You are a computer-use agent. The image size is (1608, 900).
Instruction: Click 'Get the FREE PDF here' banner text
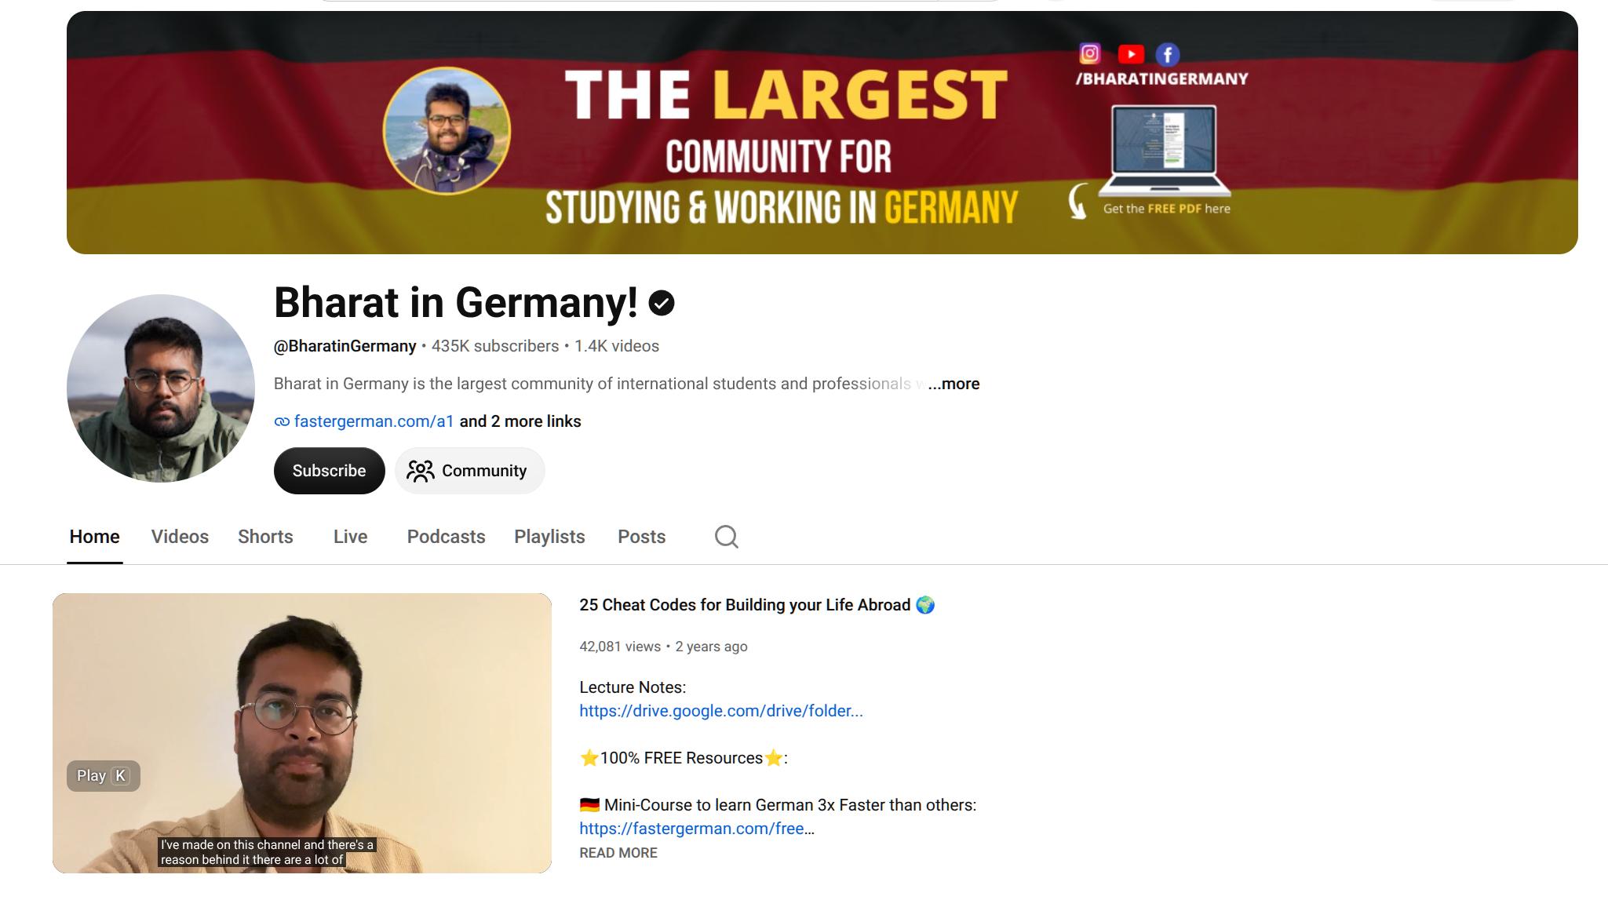click(1167, 209)
